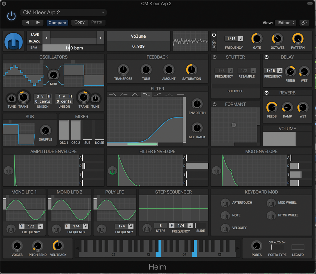
Task: Toggle the Legato switch
Action: click(x=298, y=247)
